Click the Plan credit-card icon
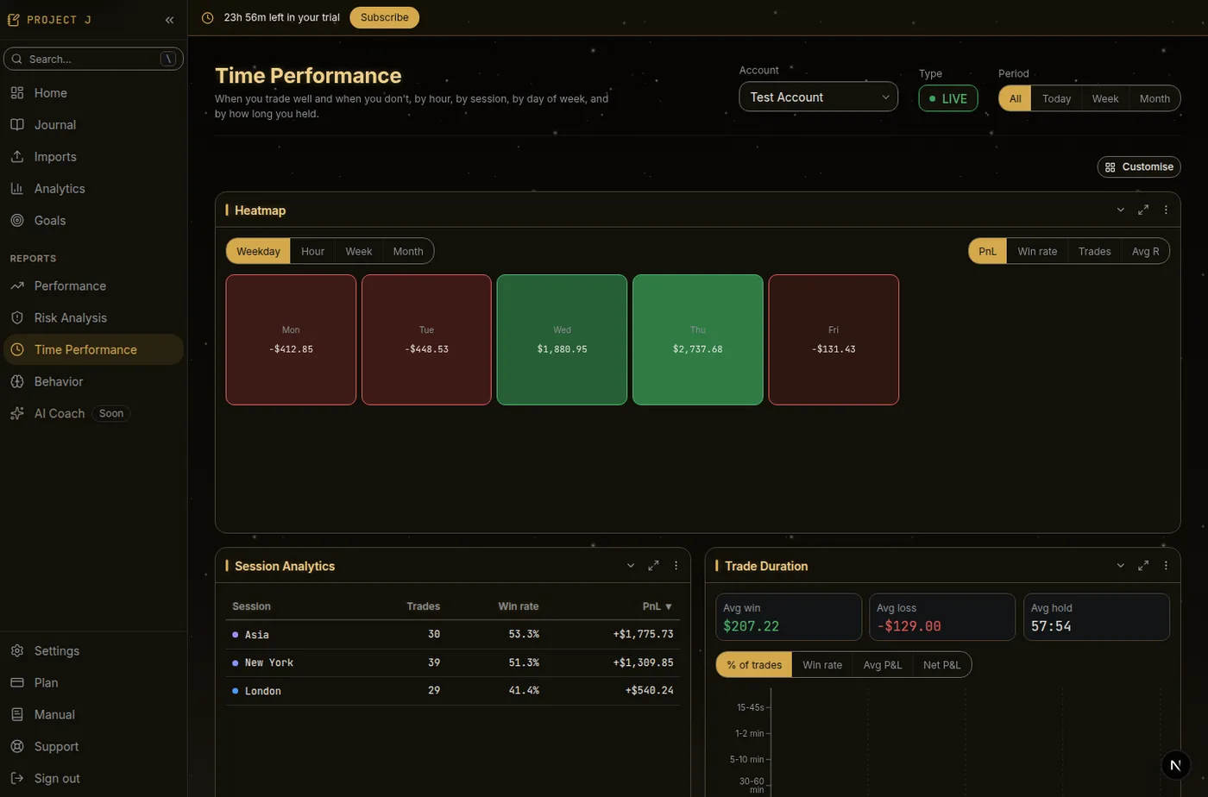 coord(17,682)
